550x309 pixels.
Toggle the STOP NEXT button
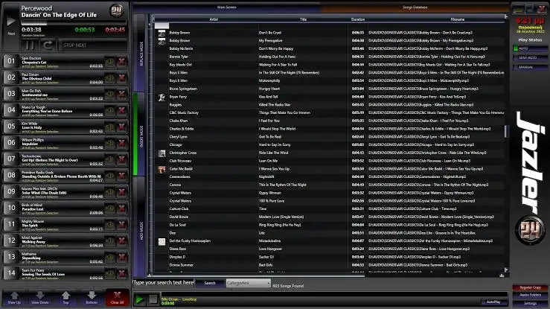click(x=92, y=45)
